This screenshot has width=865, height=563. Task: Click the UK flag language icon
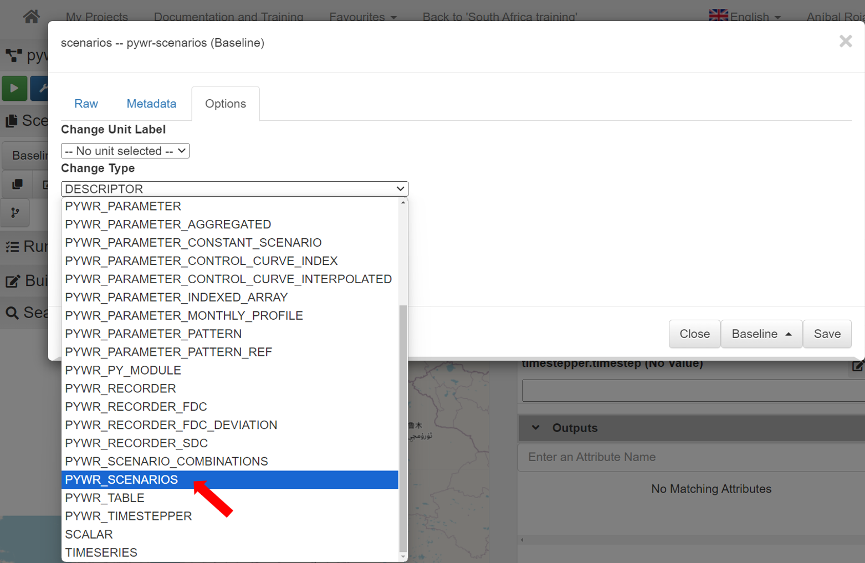click(718, 16)
